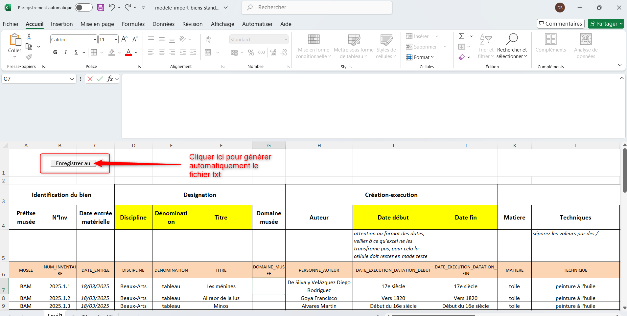Click the fill color bucket
Screen dimensions: 627x316
coord(112,53)
